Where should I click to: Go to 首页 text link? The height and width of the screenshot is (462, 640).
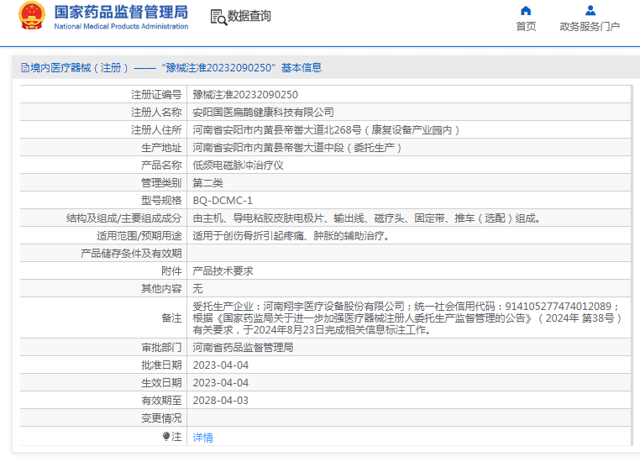[526, 27]
